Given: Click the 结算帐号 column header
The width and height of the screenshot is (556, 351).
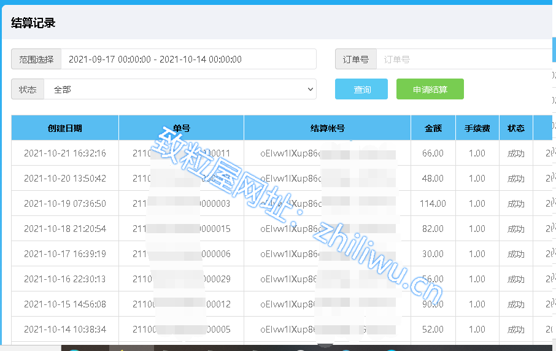Looking at the screenshot, I should pos(327,128).
